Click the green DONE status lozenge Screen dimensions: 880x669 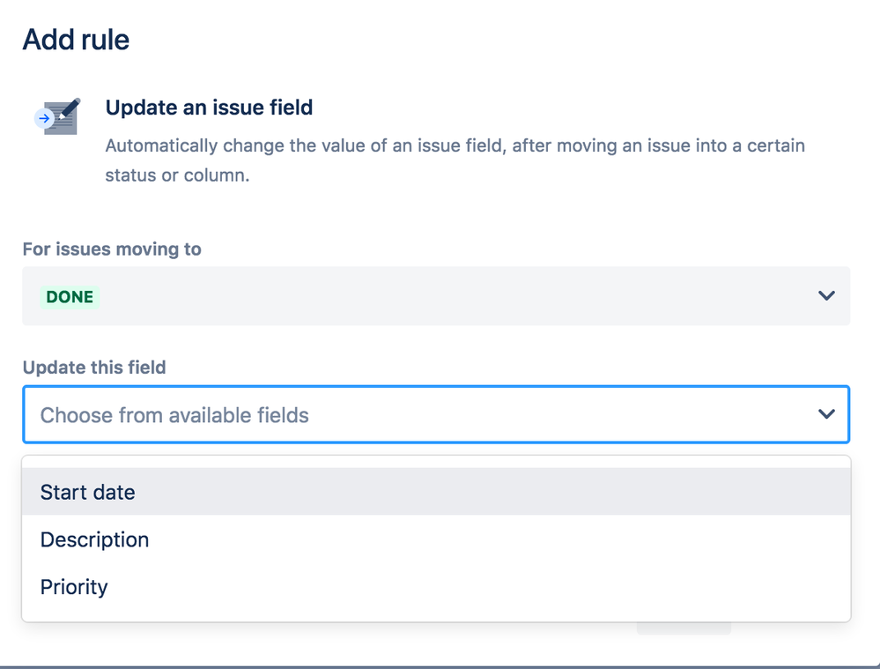point(70,297)
